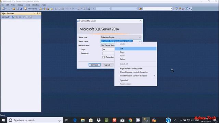Click the New Query toolbar button
219x123 pixels.
(31, 9)
